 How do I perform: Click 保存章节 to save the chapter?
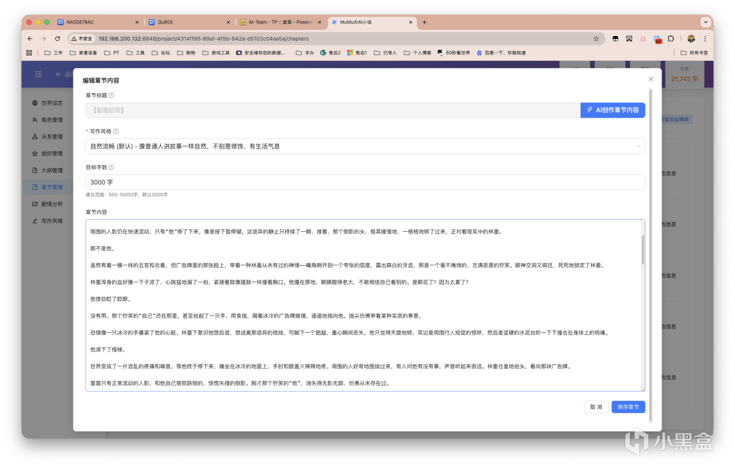point(628,407)
